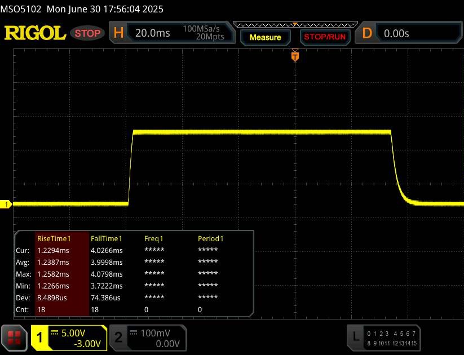The height and width of the screenshot is (355, 464).
Task: Open the Measure menu button
Action: point(265,37)
